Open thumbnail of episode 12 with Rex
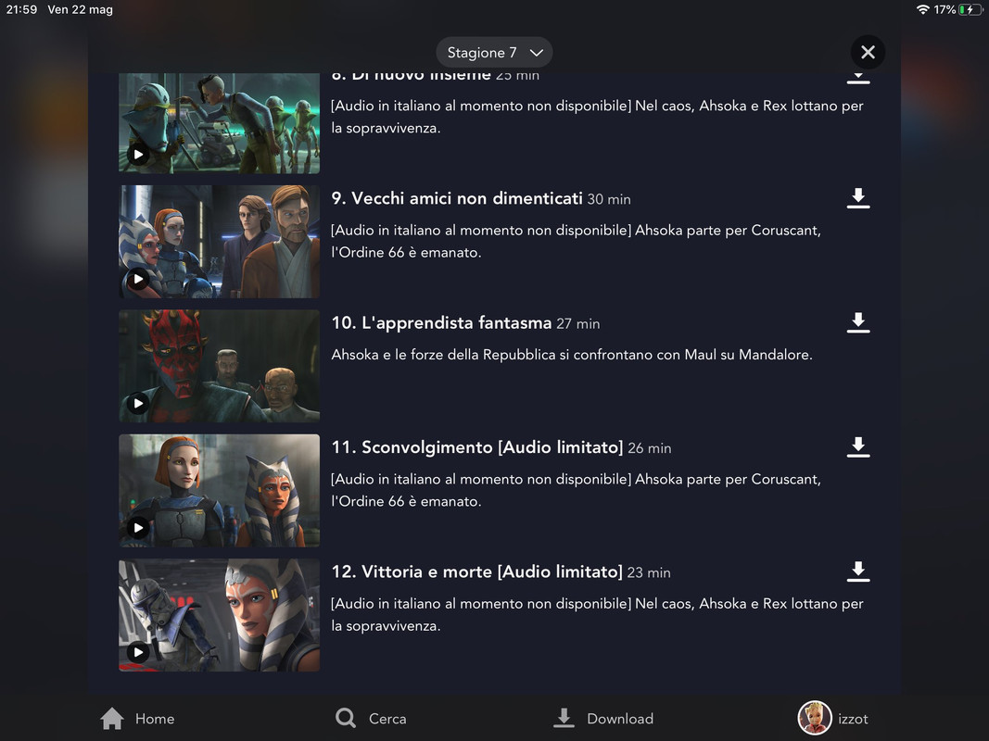989x741 pixels. tap(220, 615)
